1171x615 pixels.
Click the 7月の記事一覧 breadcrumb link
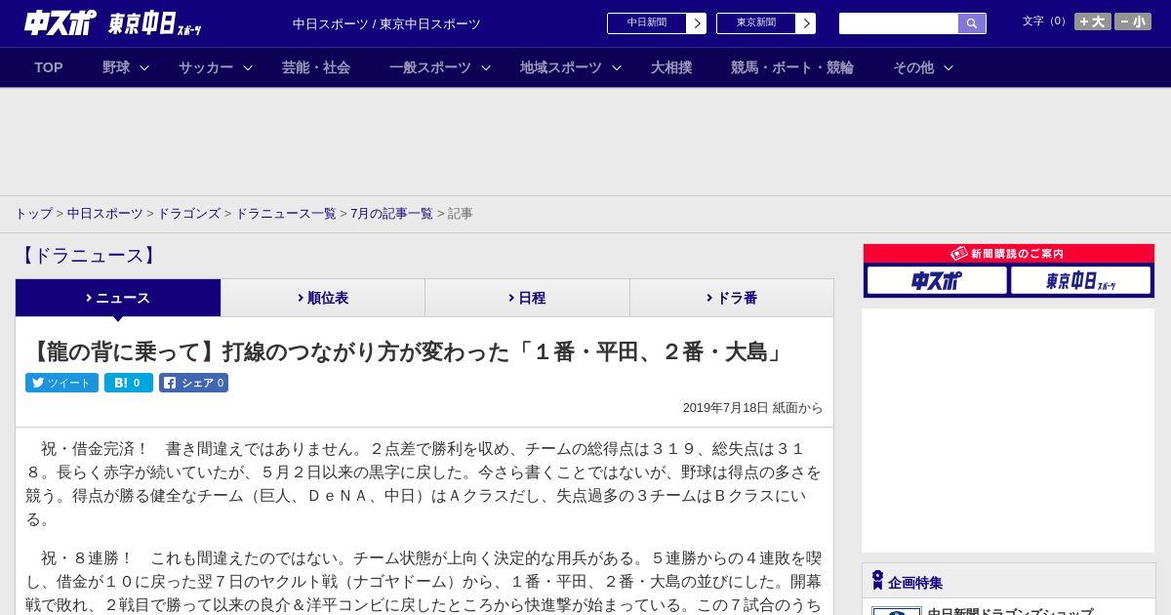391,213
